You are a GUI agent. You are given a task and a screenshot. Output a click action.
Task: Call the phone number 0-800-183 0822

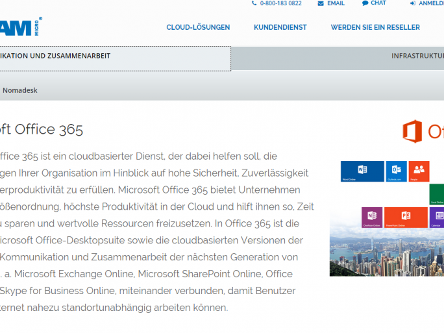click(280, 3)
